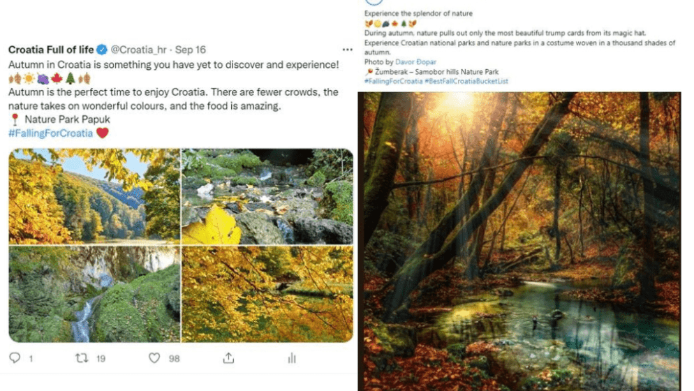This screenshot has height=391, width=694.
Task: Click the red heart emoji
Action: click(x=103, y=133)
